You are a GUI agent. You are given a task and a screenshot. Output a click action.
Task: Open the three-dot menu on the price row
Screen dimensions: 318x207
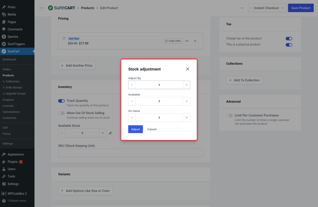(187, 41)
